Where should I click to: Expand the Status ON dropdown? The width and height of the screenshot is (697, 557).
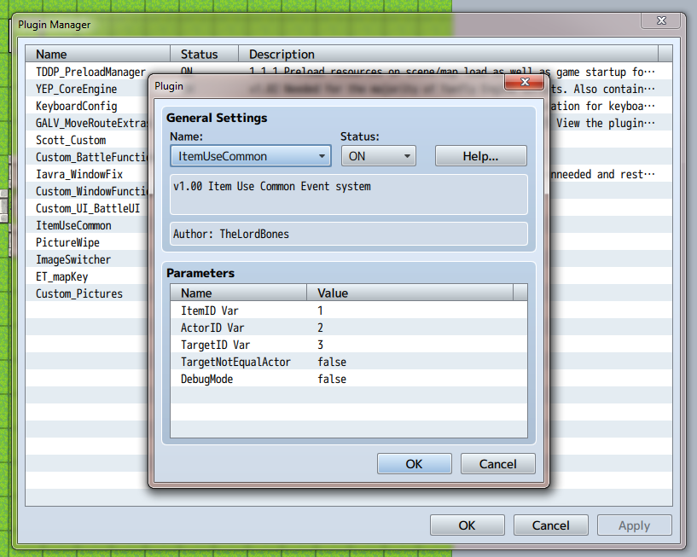(378, 156)
